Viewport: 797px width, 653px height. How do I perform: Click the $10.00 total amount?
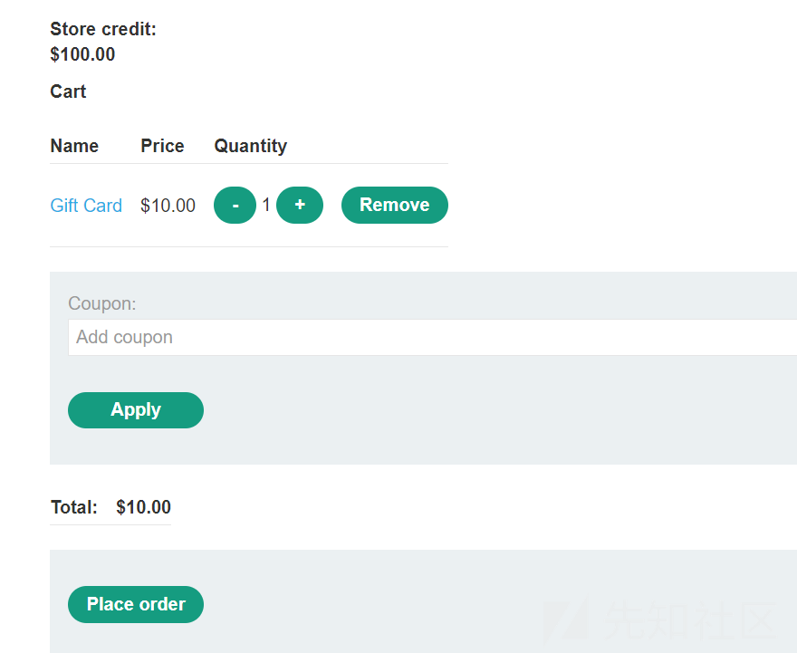[x=144, y=508]
